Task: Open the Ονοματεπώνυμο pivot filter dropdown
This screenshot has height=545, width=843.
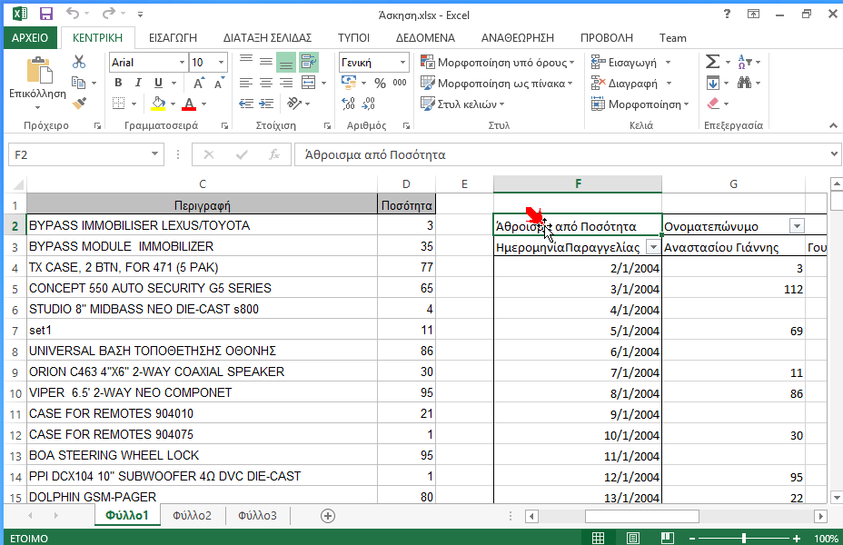Action: click(x=798, y=226)
